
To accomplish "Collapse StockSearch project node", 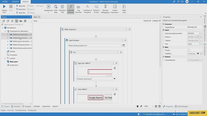I will pos(2,28).
